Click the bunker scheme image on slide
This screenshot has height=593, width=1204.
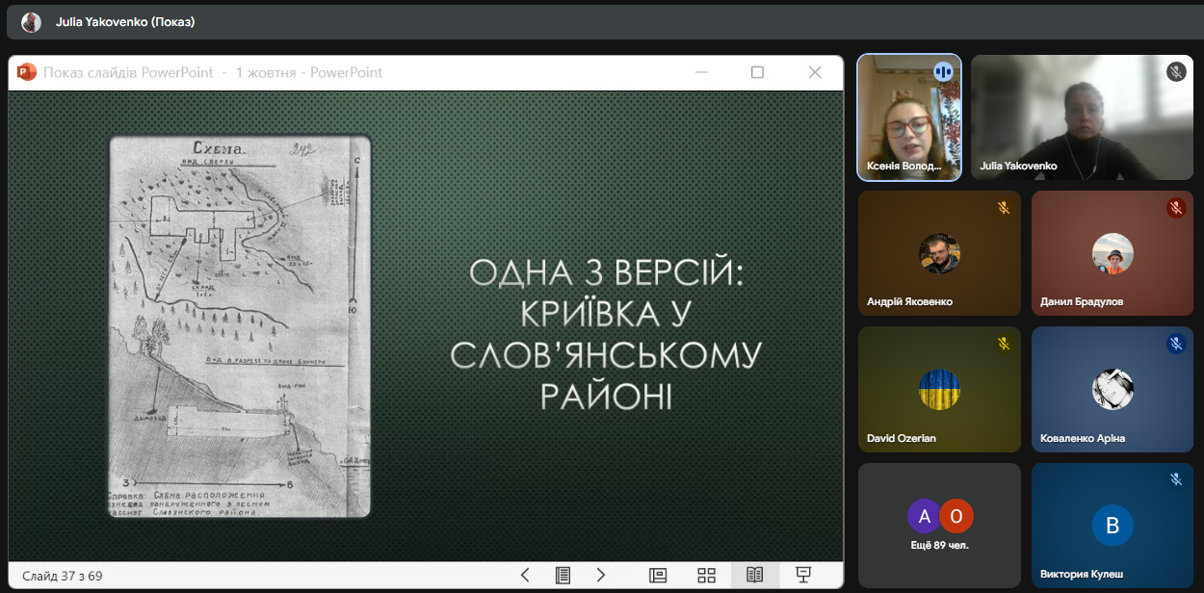[x=240, y=327]
